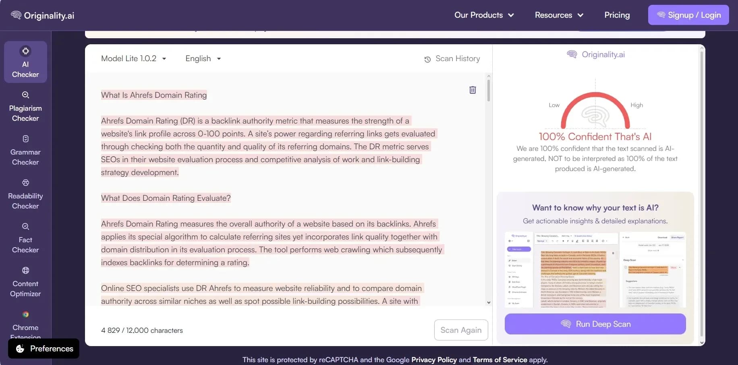The height and width of the screenshot is (365, 738).
Task: Select AI Checker in the sidebar
Action: pyautogui.click(x=25, y=62)
